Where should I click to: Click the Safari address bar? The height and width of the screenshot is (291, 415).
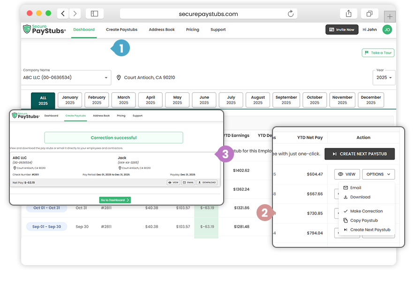pyautogui.click(x=209, y=14)
